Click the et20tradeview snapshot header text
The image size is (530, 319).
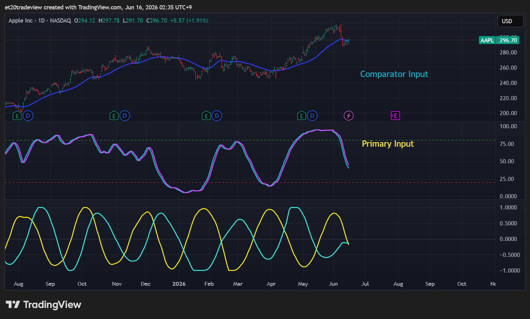coord(98,7)
